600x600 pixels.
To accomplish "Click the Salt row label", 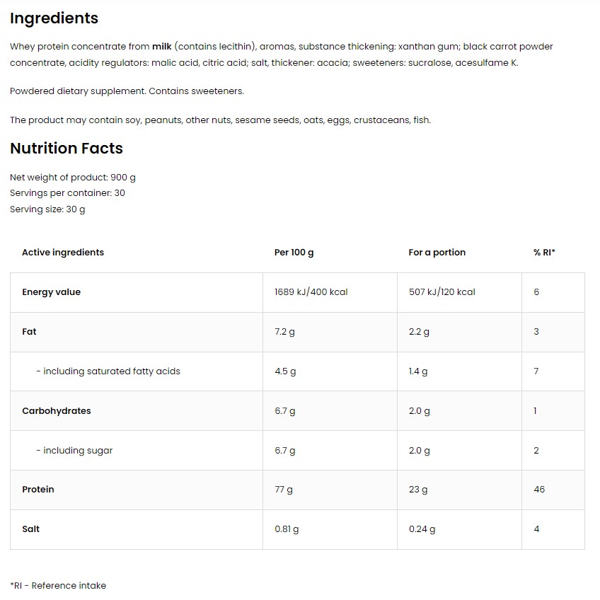I will coord(30,529).
